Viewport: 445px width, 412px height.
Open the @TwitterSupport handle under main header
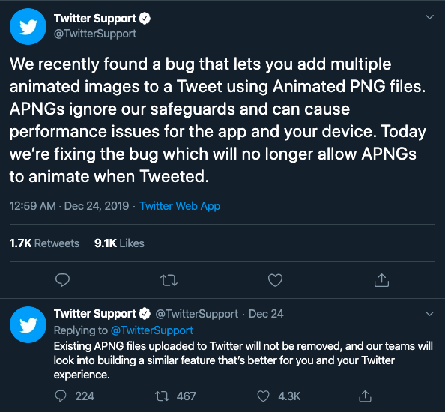tap(95, 34)
